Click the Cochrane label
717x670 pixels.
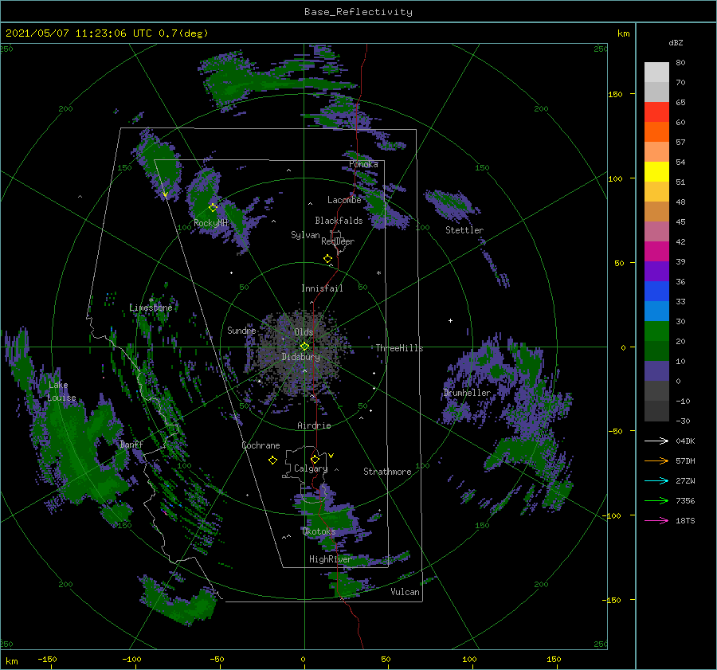tap(261, 445)
